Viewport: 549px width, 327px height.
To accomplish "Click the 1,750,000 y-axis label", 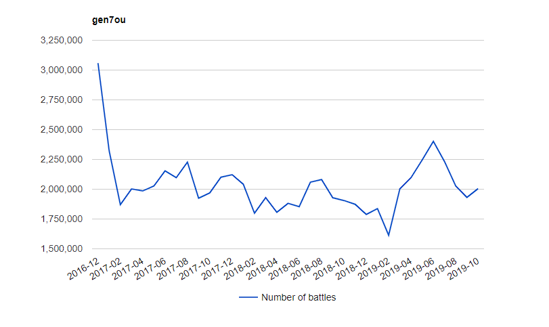I will click(62, 219).
